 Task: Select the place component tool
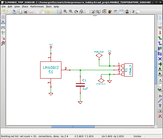tap(160, 28)
